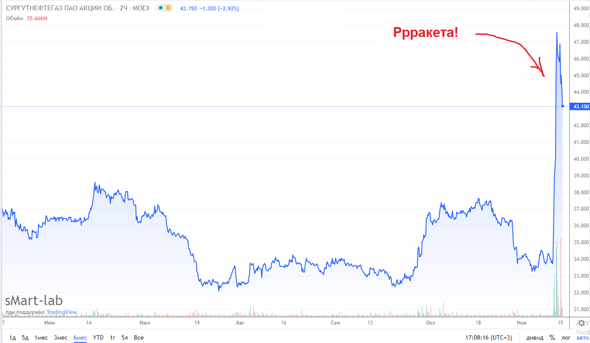This screenshot has height=343, width=590.
Task: Select the 3мес time range
Action: 60,338
